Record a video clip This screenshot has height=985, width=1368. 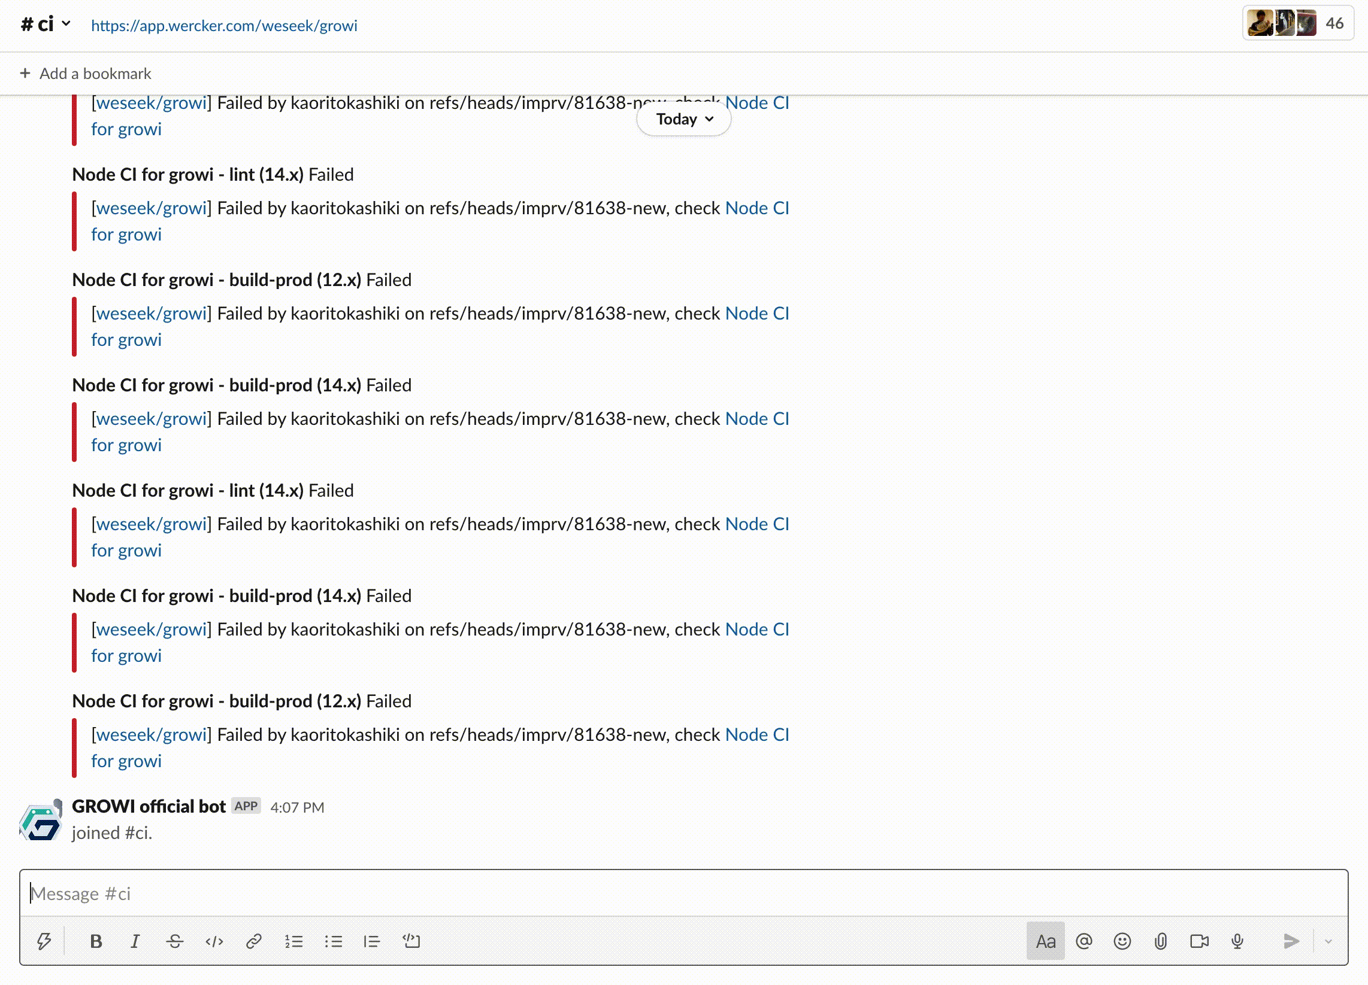(x=1199, y=941)
